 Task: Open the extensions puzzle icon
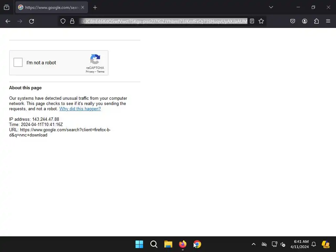pos(316,21)
